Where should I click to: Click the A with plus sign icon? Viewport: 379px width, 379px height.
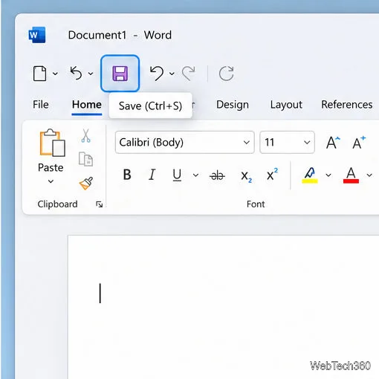[x=359, y=143]
